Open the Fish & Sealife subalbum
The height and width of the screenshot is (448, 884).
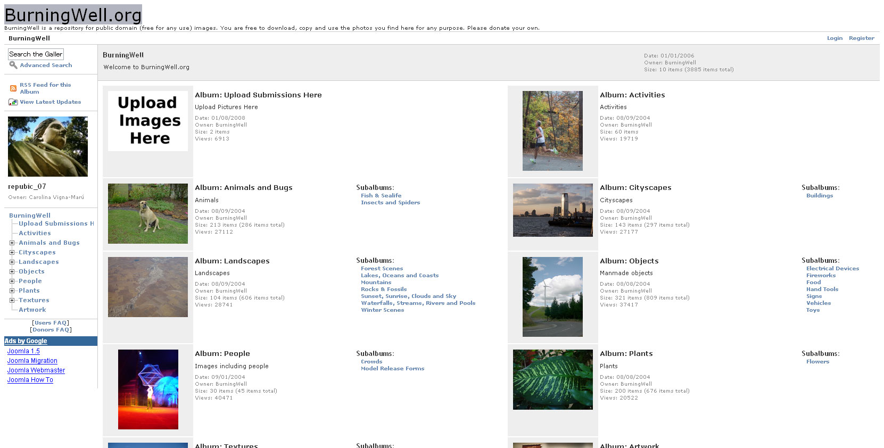click(381, 196)
